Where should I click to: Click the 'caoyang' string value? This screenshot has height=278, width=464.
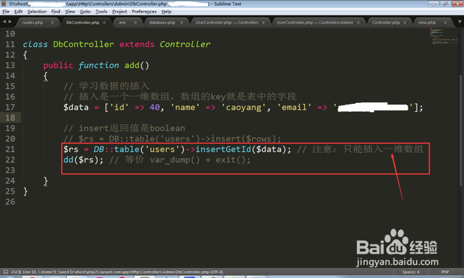pos(244,107)
